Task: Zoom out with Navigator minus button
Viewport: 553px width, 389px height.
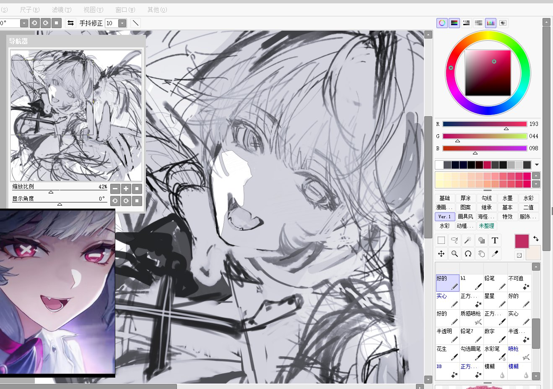Action: point(115,189)
